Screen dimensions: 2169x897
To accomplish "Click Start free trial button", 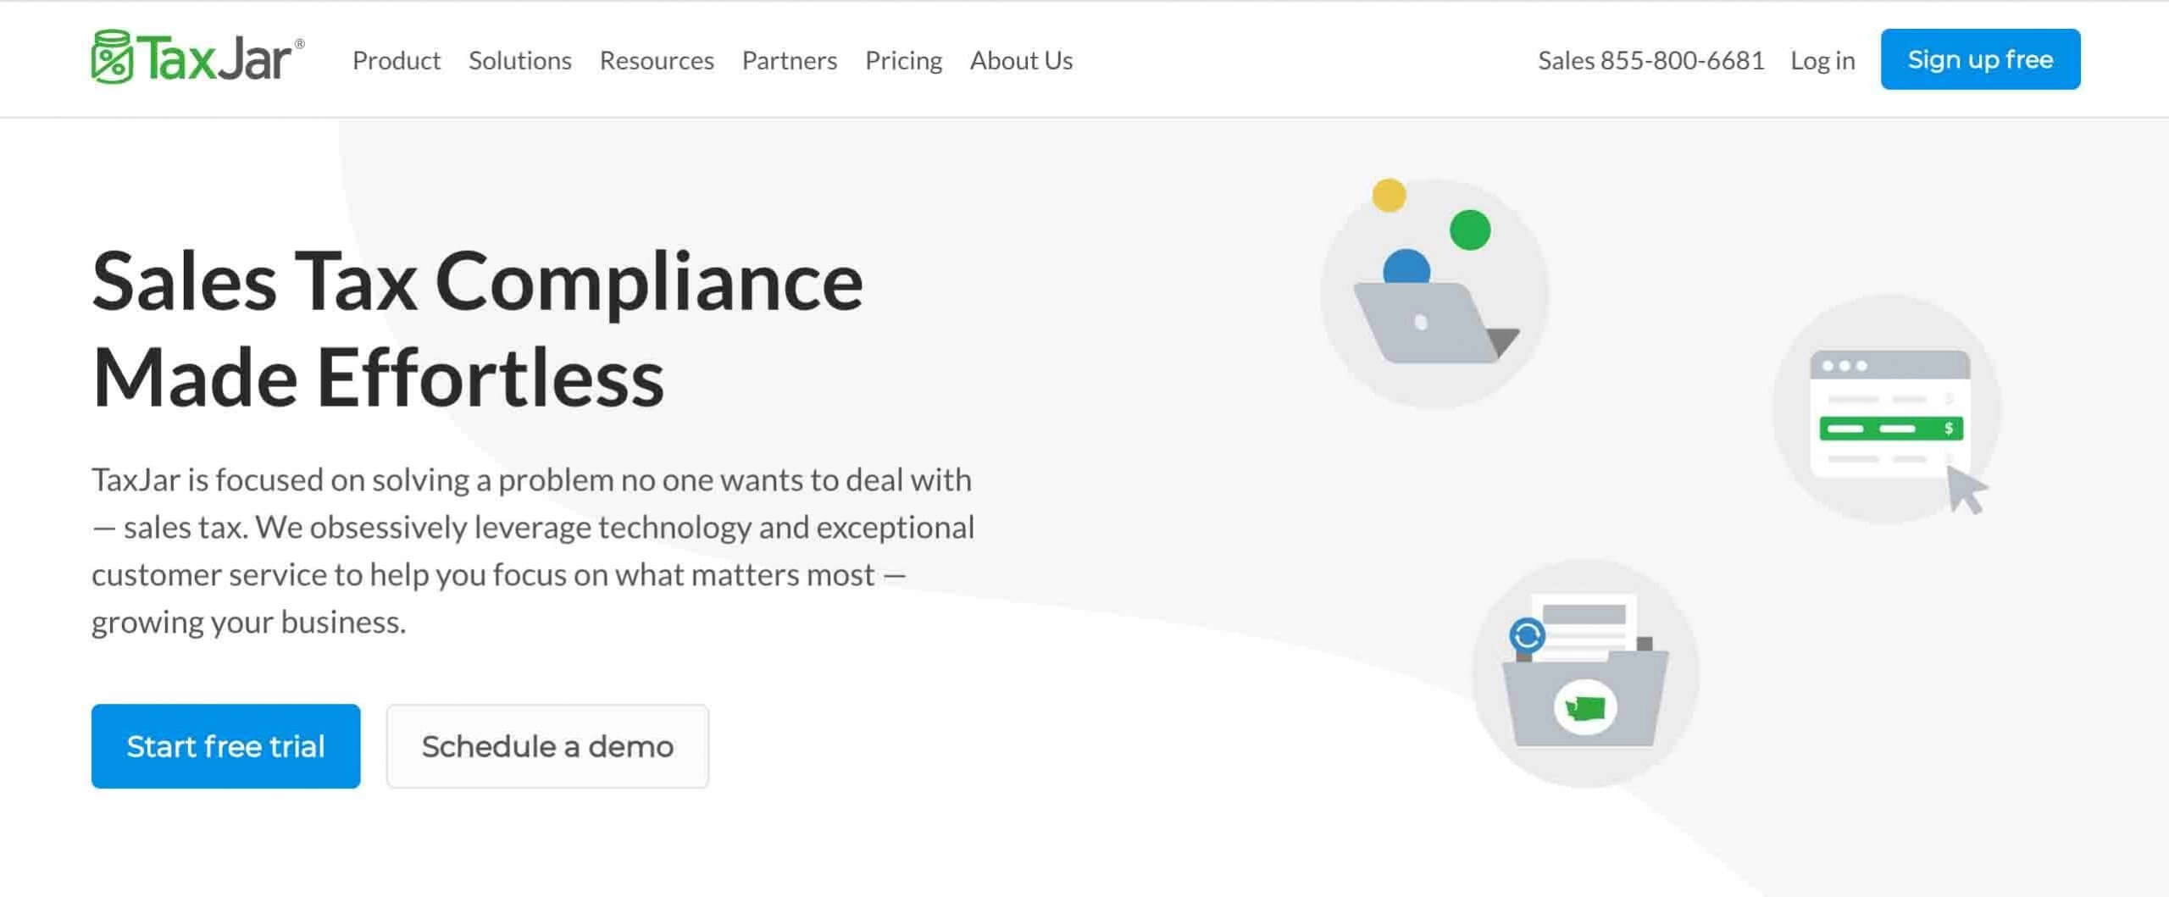I will [225, 746].
